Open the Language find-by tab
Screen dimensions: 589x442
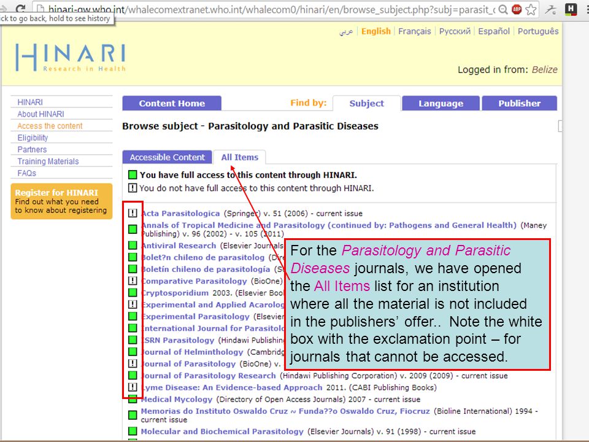441,103
